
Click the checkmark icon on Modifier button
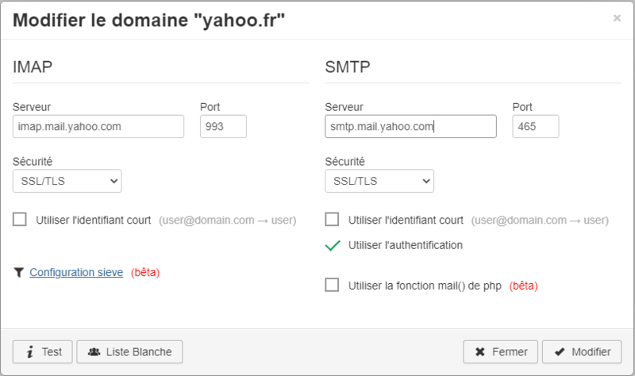tap(560, 351)
